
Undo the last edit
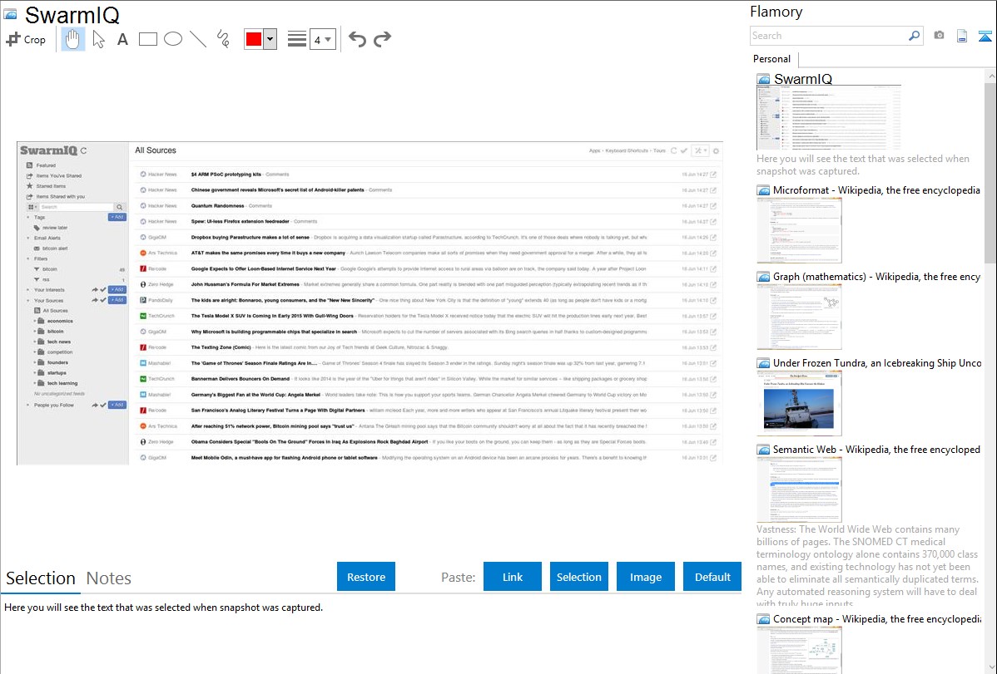(357, 39)
